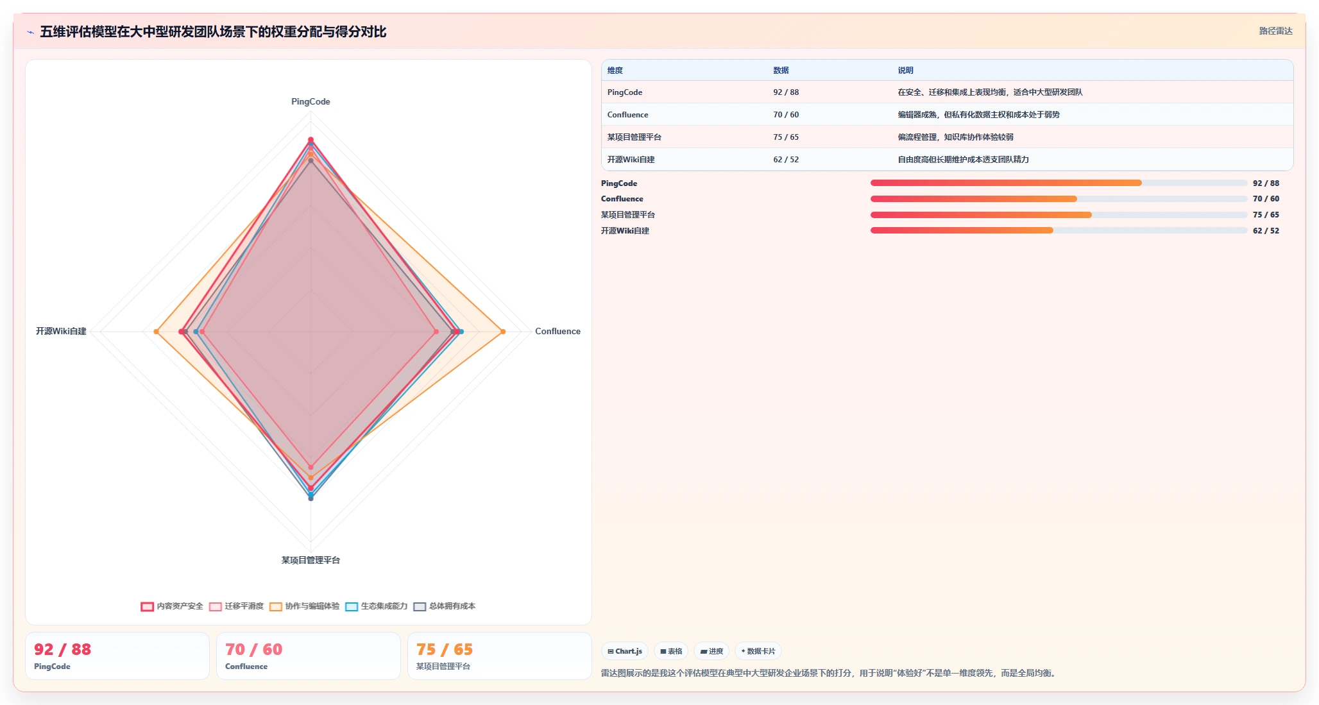Click the 开源Wiki自建 axis label on radar chart
Image resolution: width=1319 pixels, height=705 pixels.
pyautogui.click(x=61, y=331)
